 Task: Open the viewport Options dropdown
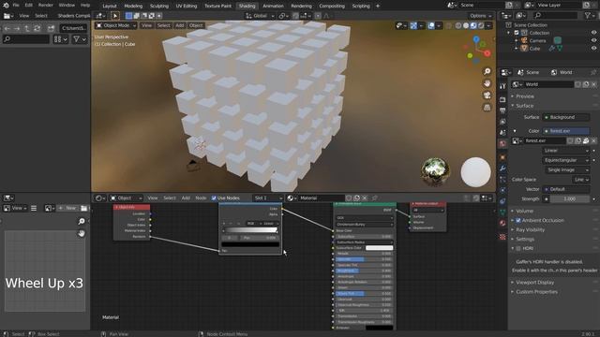point(481,16)
